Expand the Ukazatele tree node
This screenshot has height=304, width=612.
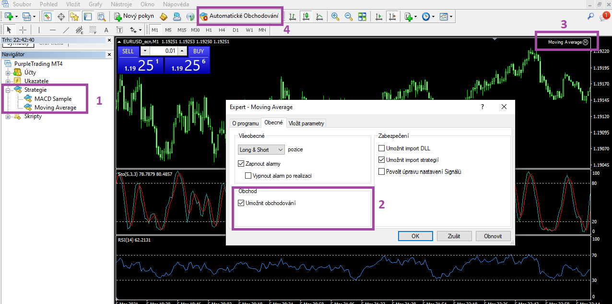tap(8, 81)
